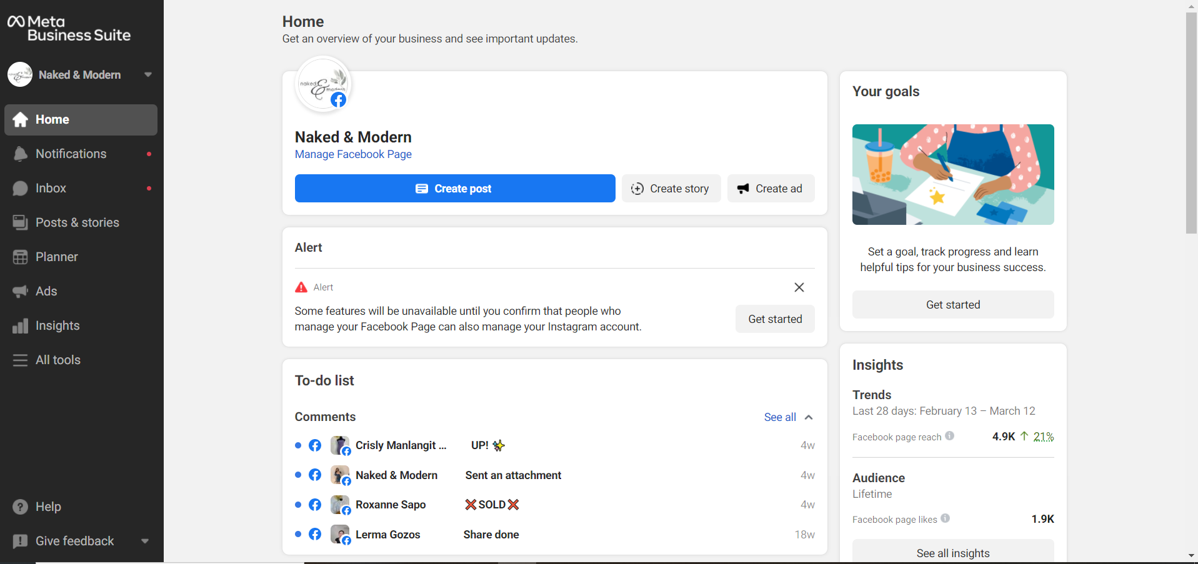Open the Insights bar chart icon
This screenshot has width=1198, height=564.
(x=20, y=326)
